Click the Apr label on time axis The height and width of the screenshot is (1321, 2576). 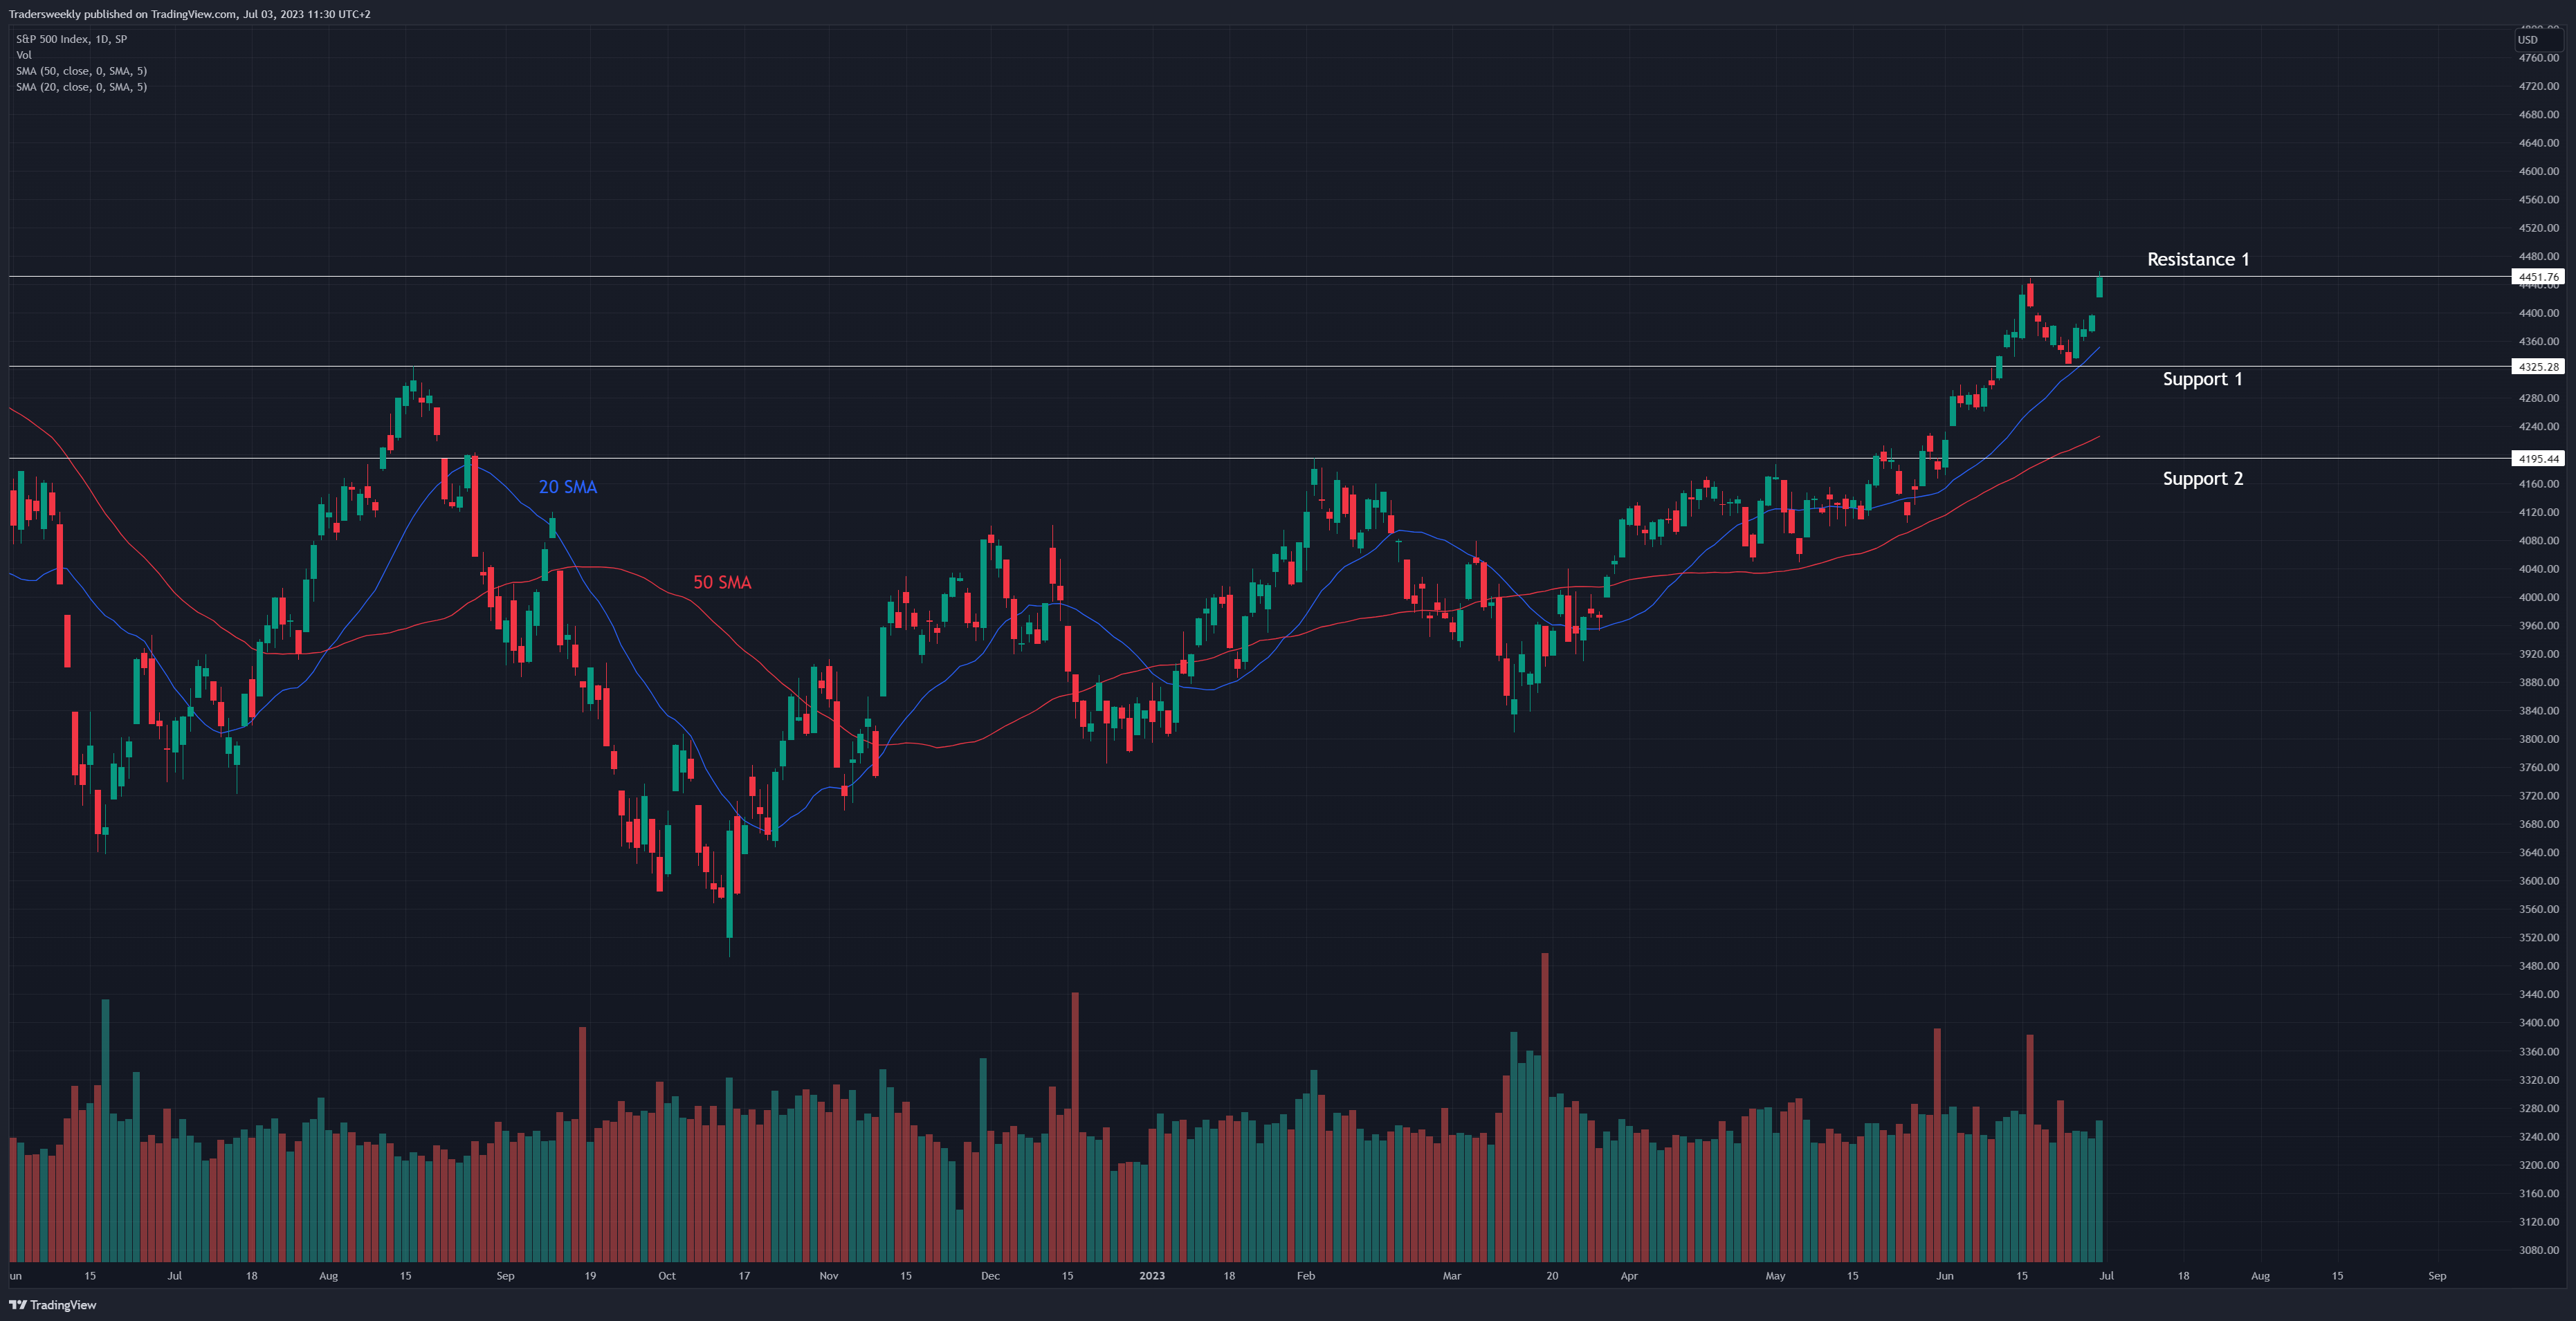pos(1629,1276)
